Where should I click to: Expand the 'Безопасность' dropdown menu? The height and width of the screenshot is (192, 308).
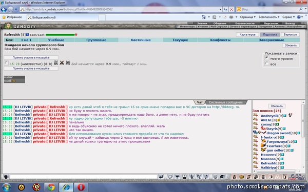click(268, 17)
